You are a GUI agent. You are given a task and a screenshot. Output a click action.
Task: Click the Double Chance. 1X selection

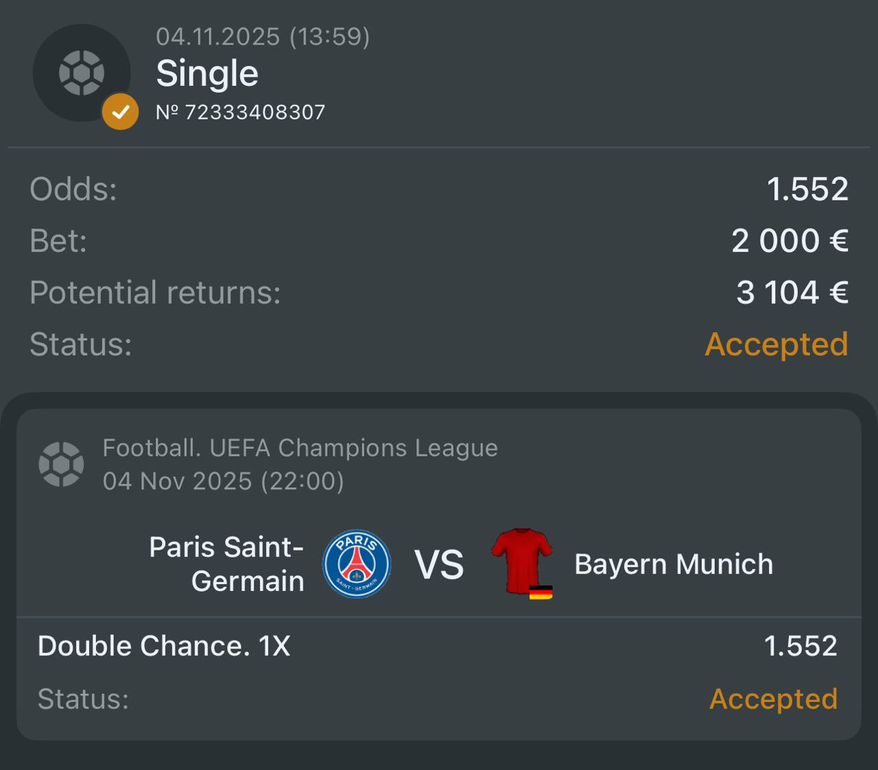[164, 646]
